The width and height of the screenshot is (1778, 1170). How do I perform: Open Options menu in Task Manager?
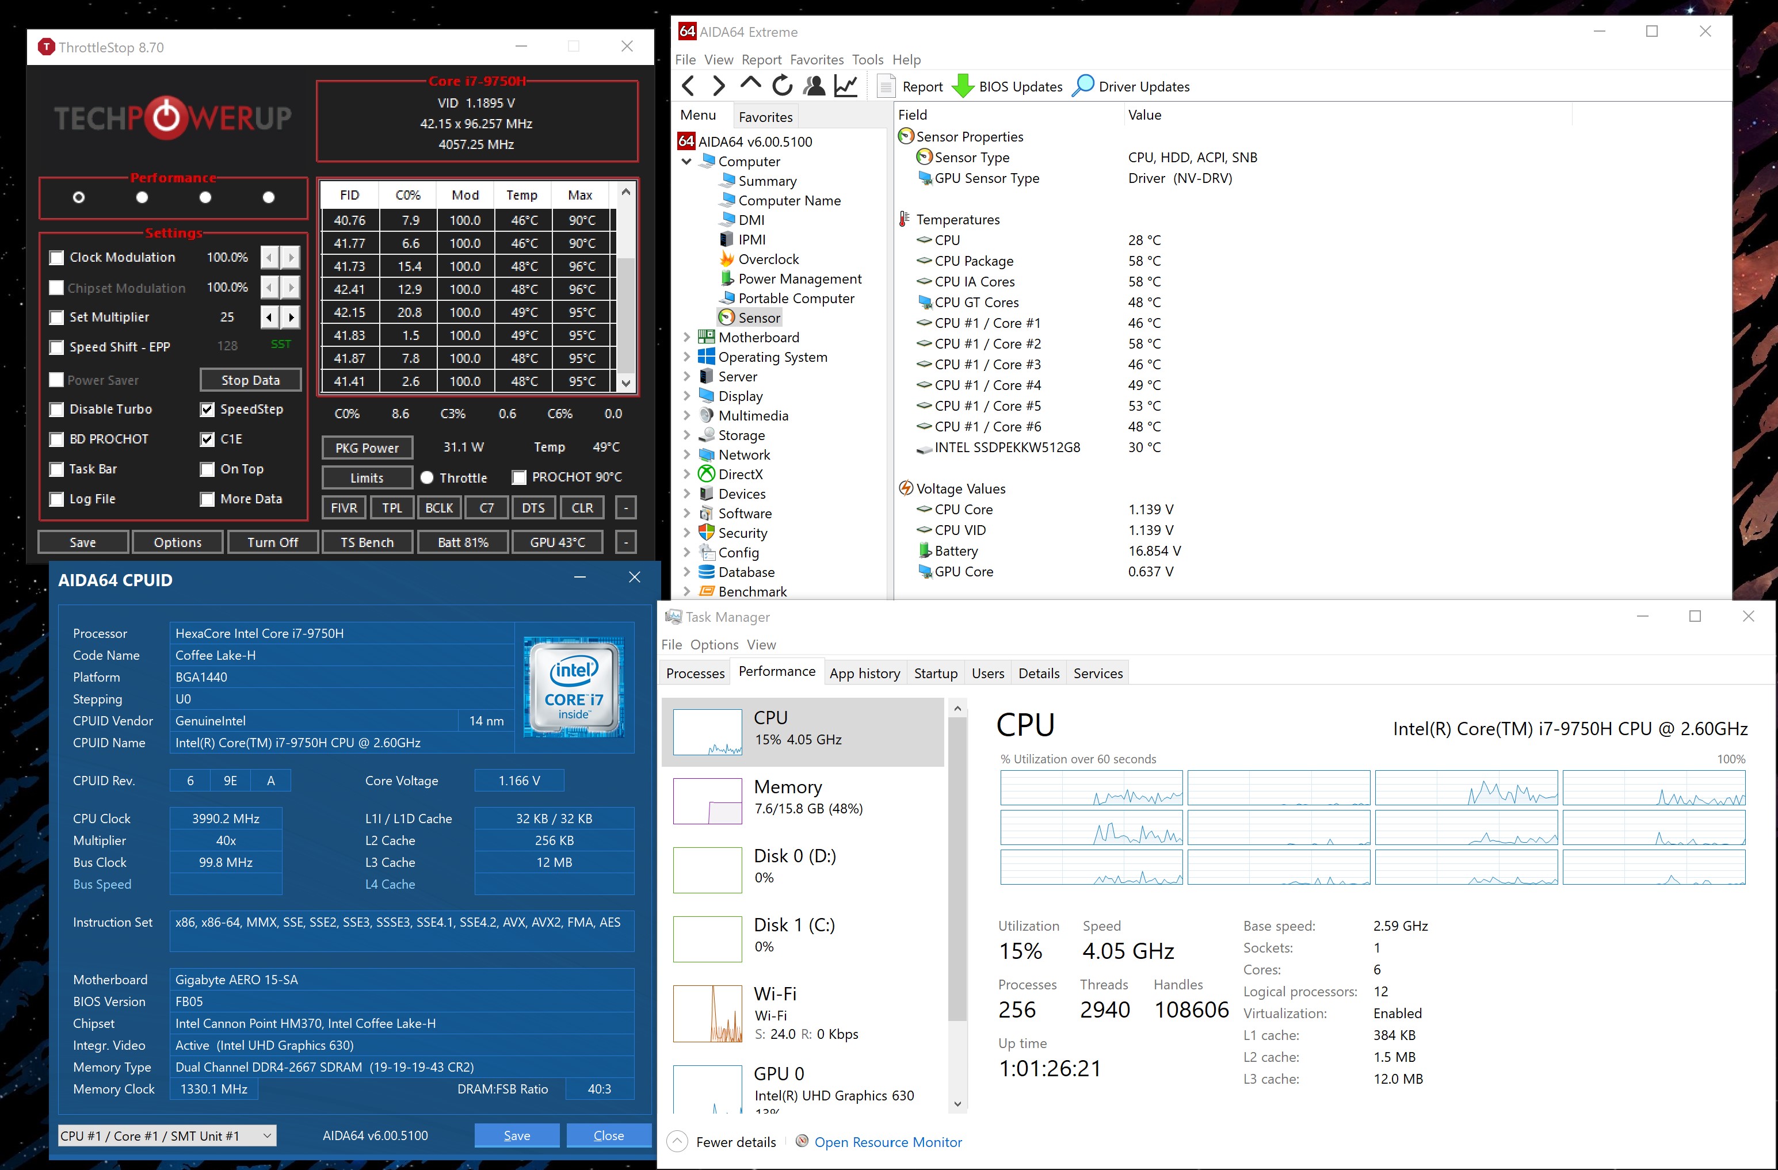coord(714,644)
